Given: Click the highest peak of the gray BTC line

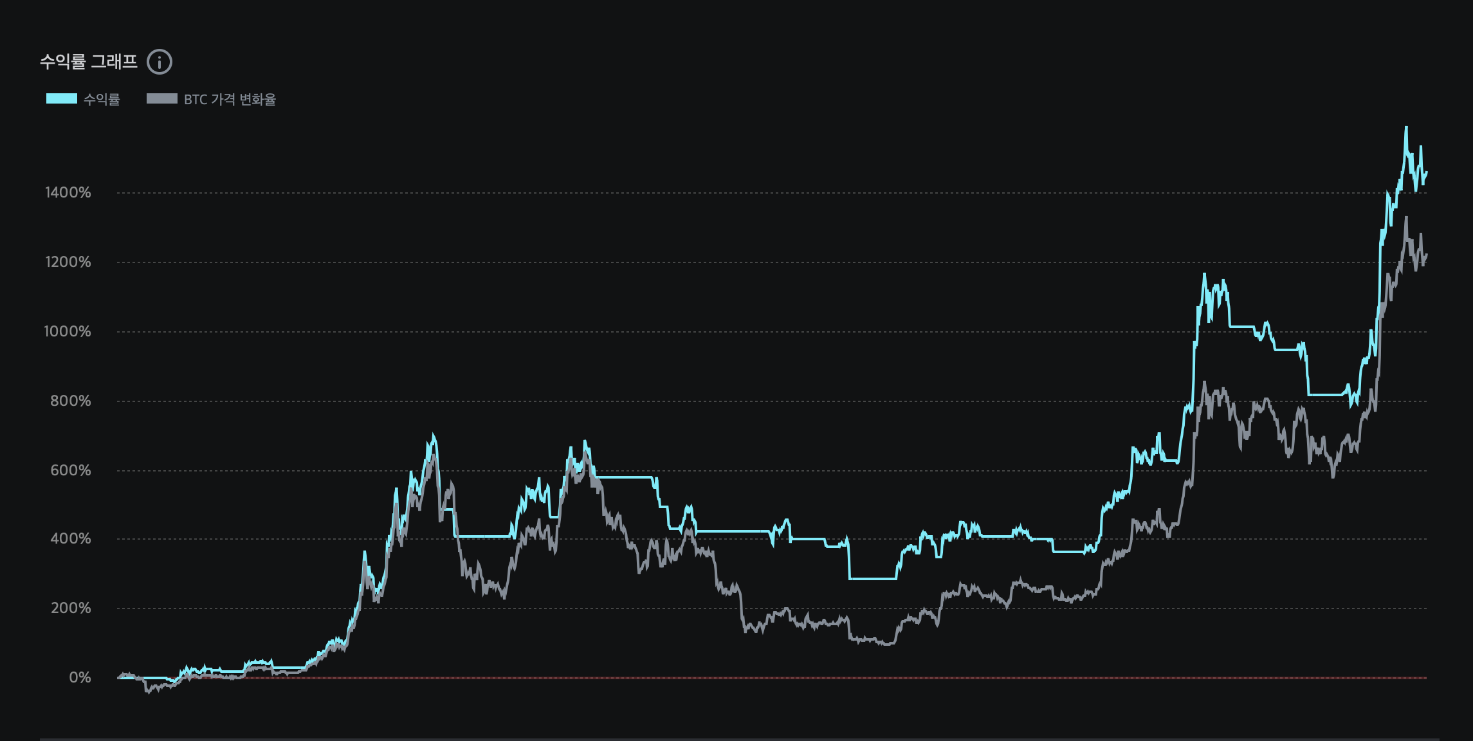Looking at the screenshot, I should 1406,218.
